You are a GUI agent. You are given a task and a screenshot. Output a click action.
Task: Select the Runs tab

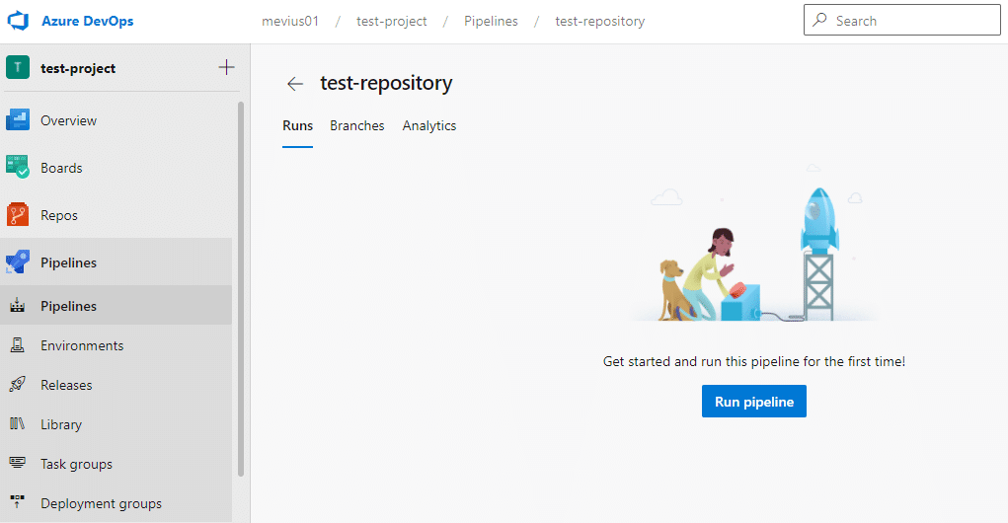point(297,125)
